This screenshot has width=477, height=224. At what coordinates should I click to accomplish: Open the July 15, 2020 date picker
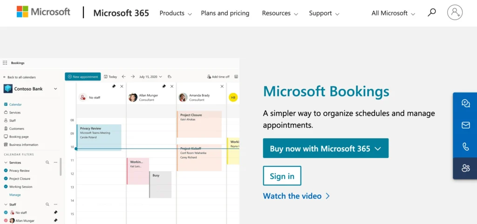pos(150,77)
